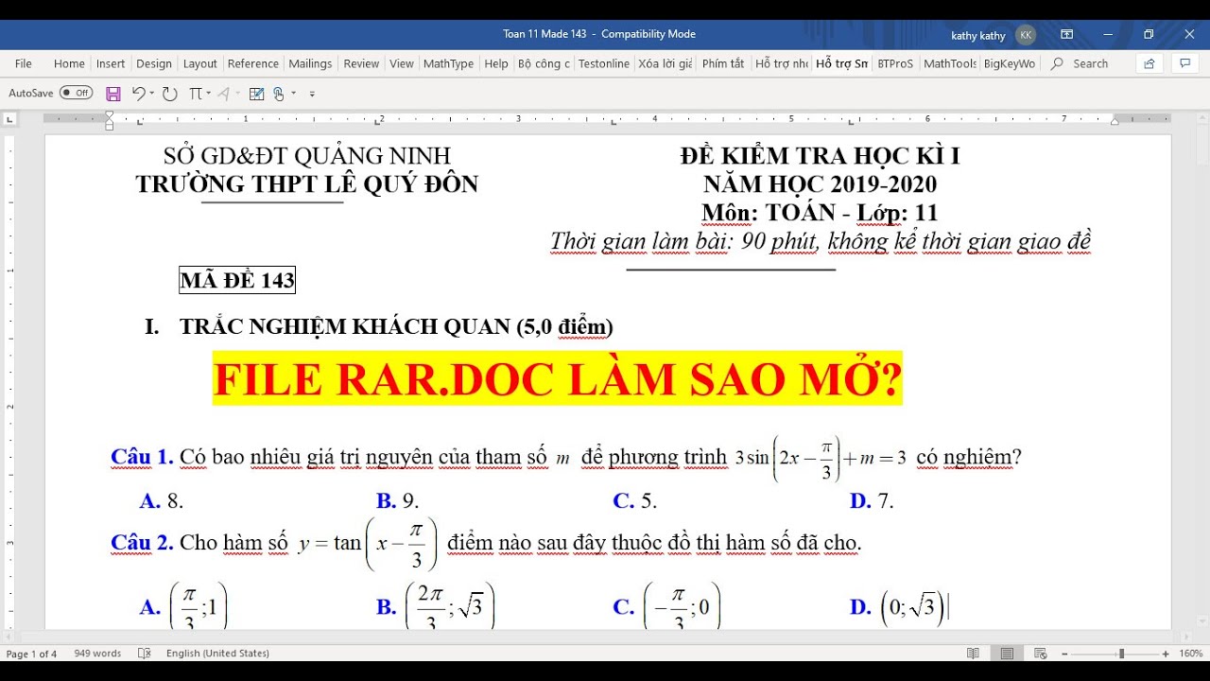The image size is (1210, 681).
Task: Open the MathType tab
Action: point(448,63)
